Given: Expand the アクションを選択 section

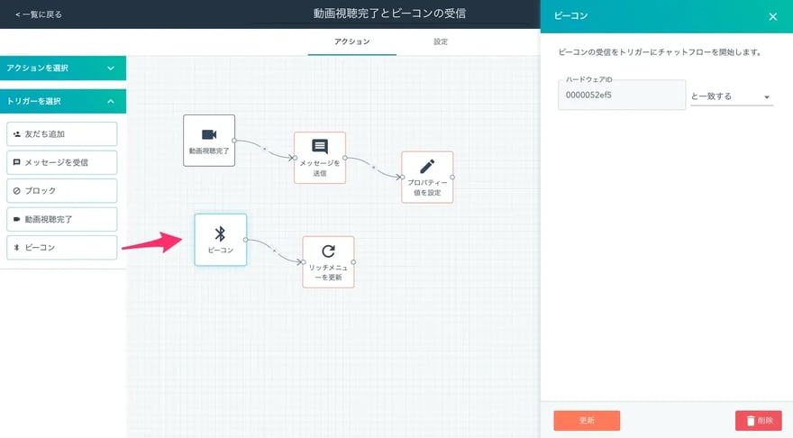Looking at the screenshot, I should point(63,68).
